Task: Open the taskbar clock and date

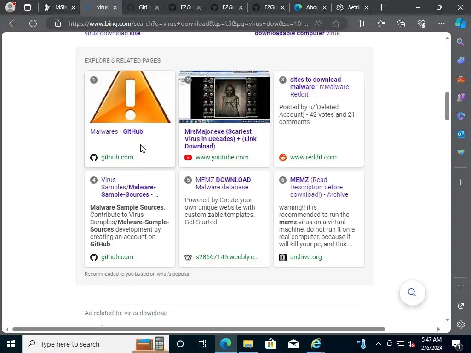Action: (x=431, y=344)
